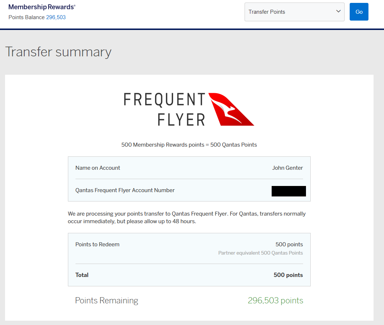Click the Transfer summary heading
The height and width of the screenshot is (325, 384).
[x=58, y=52]
